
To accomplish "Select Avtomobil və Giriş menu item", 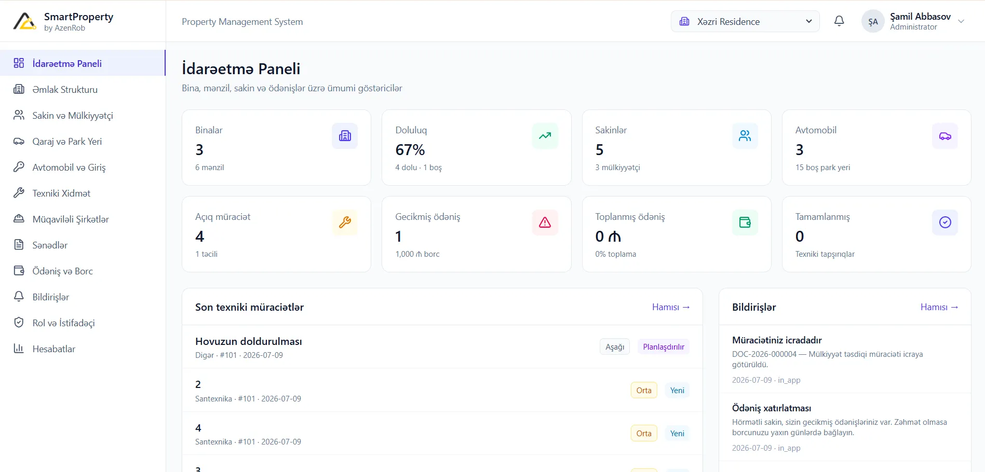I will [x=83, y=167].
